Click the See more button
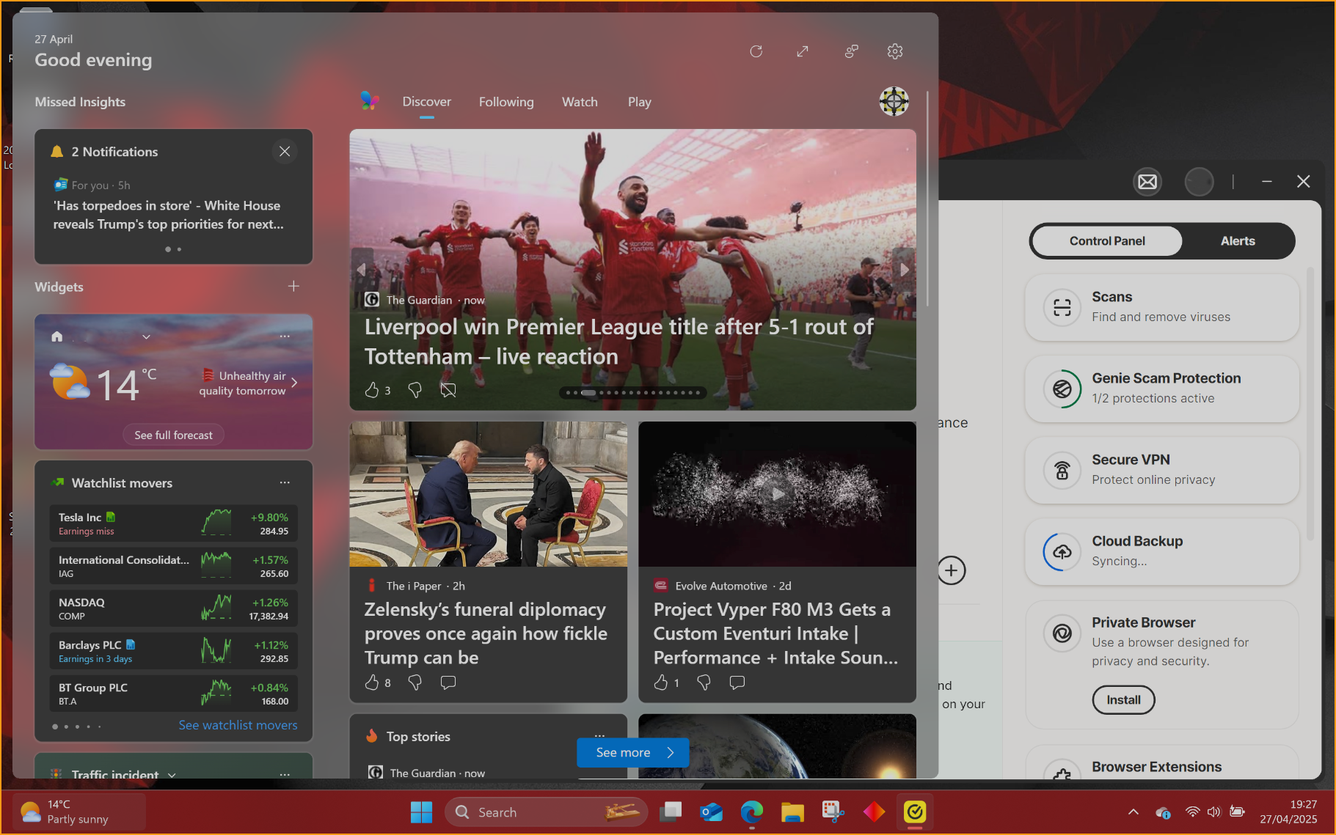The image size is (1336, 835). 632,752
